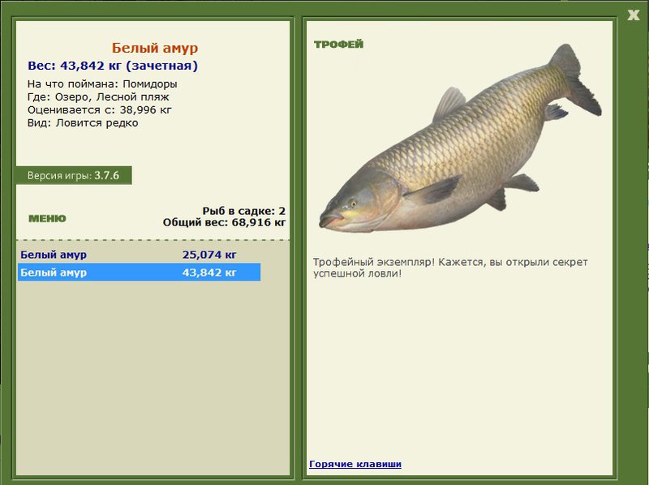
Task: Click the Рыб в садке: 2 counter
Action: click(x=243, y=210)
